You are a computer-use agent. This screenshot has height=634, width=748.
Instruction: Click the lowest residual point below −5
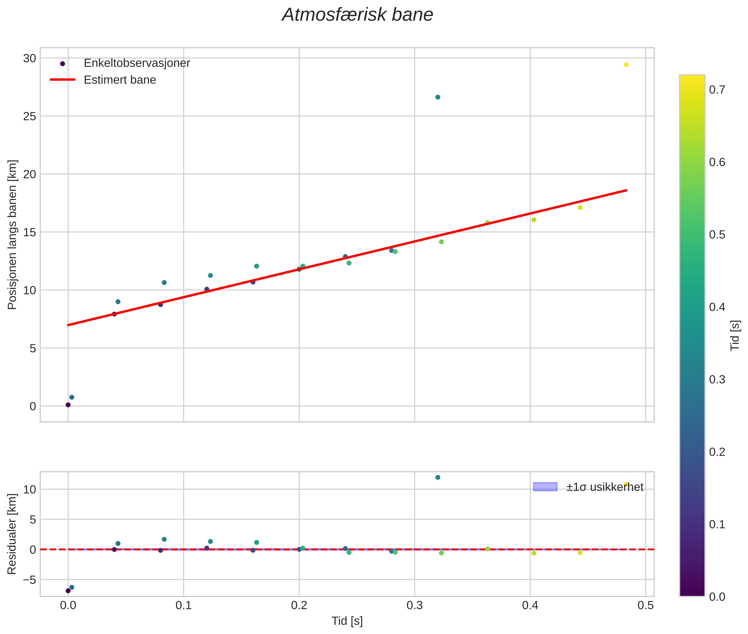[x=68, y=591]
